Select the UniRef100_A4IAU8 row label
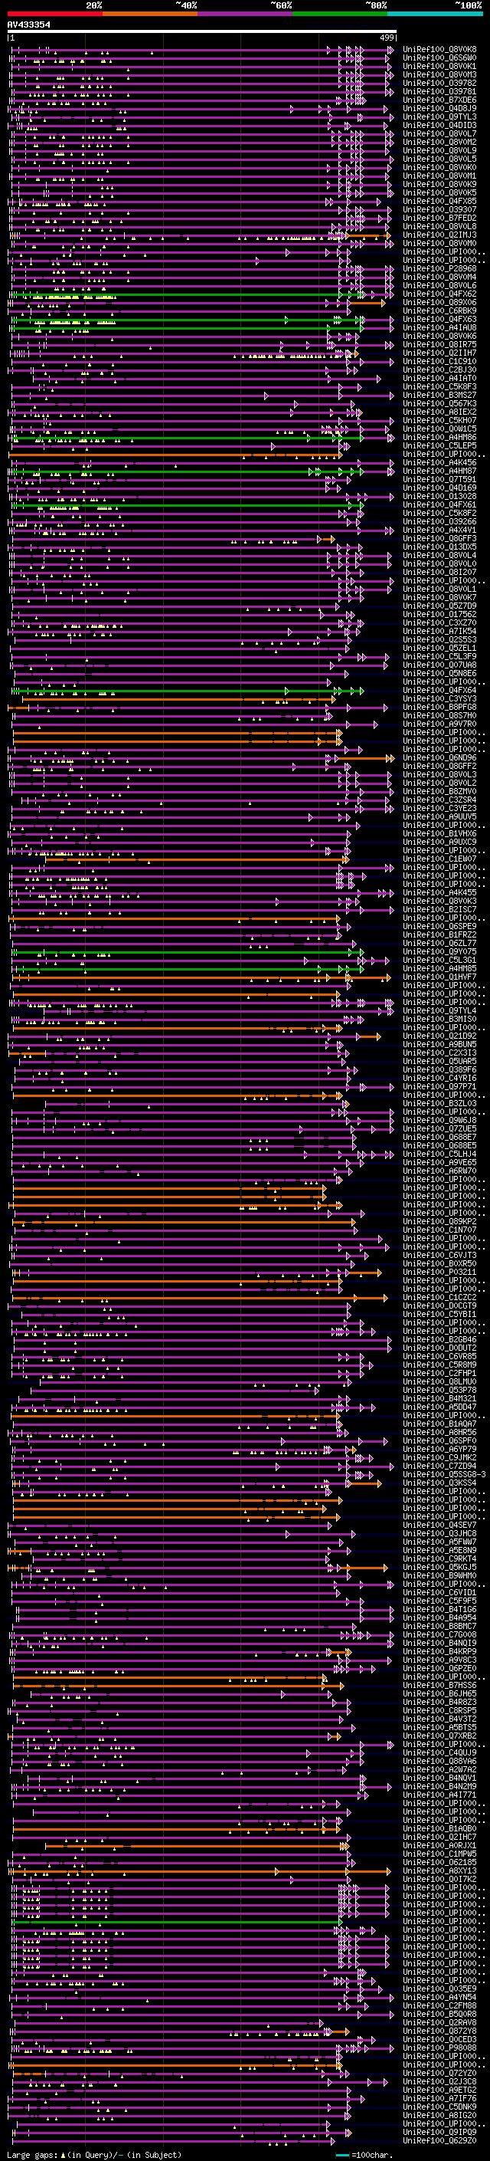The width and height of the screenshot is (490, 2161). [439, 327]
